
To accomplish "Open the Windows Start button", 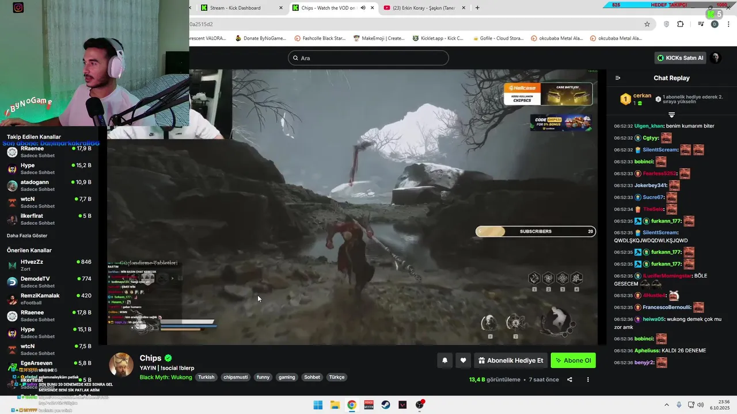I will (318, 405).
